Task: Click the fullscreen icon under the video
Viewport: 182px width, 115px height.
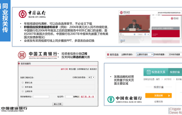Action: coord(145,34)
